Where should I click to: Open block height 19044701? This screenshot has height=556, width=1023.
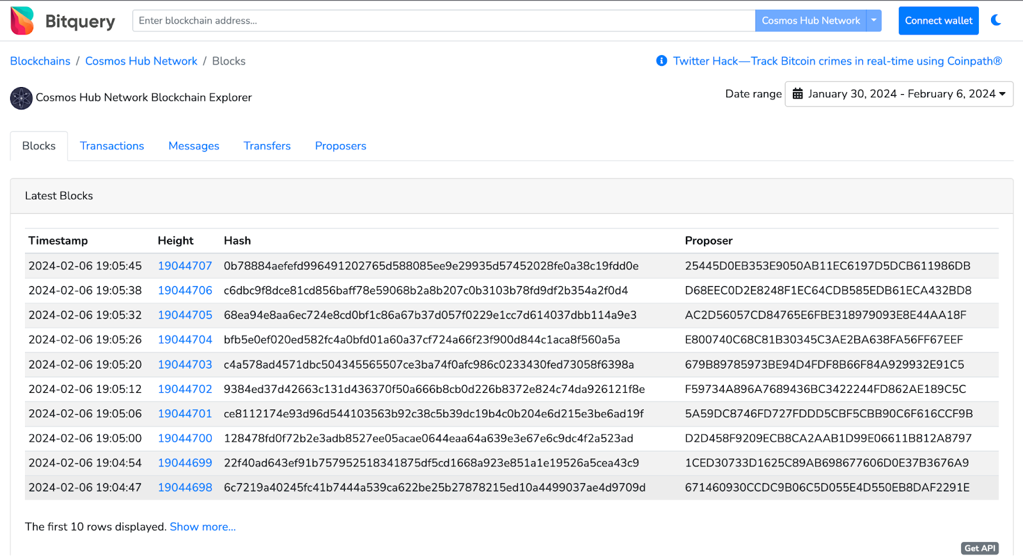[x=185, y=414]
